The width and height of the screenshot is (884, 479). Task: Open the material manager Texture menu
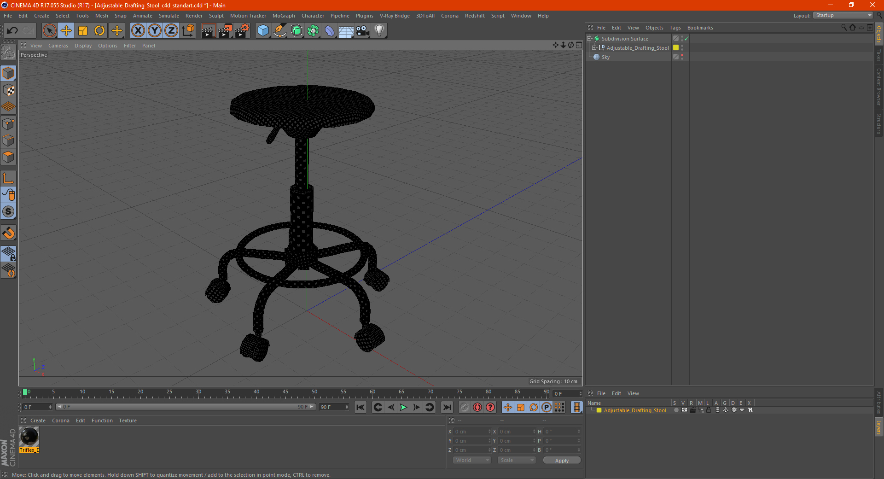[128, 421]
